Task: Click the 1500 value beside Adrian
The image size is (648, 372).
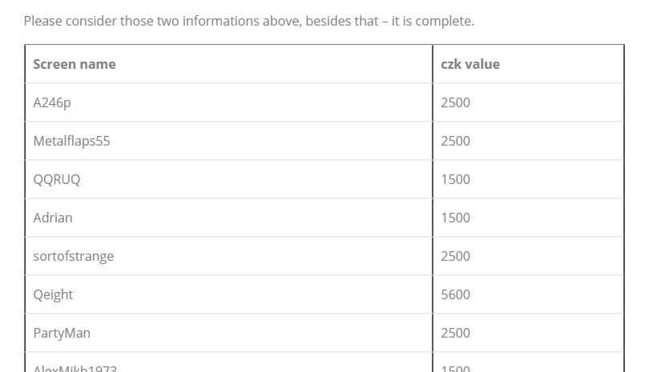Action: (455, 218)
